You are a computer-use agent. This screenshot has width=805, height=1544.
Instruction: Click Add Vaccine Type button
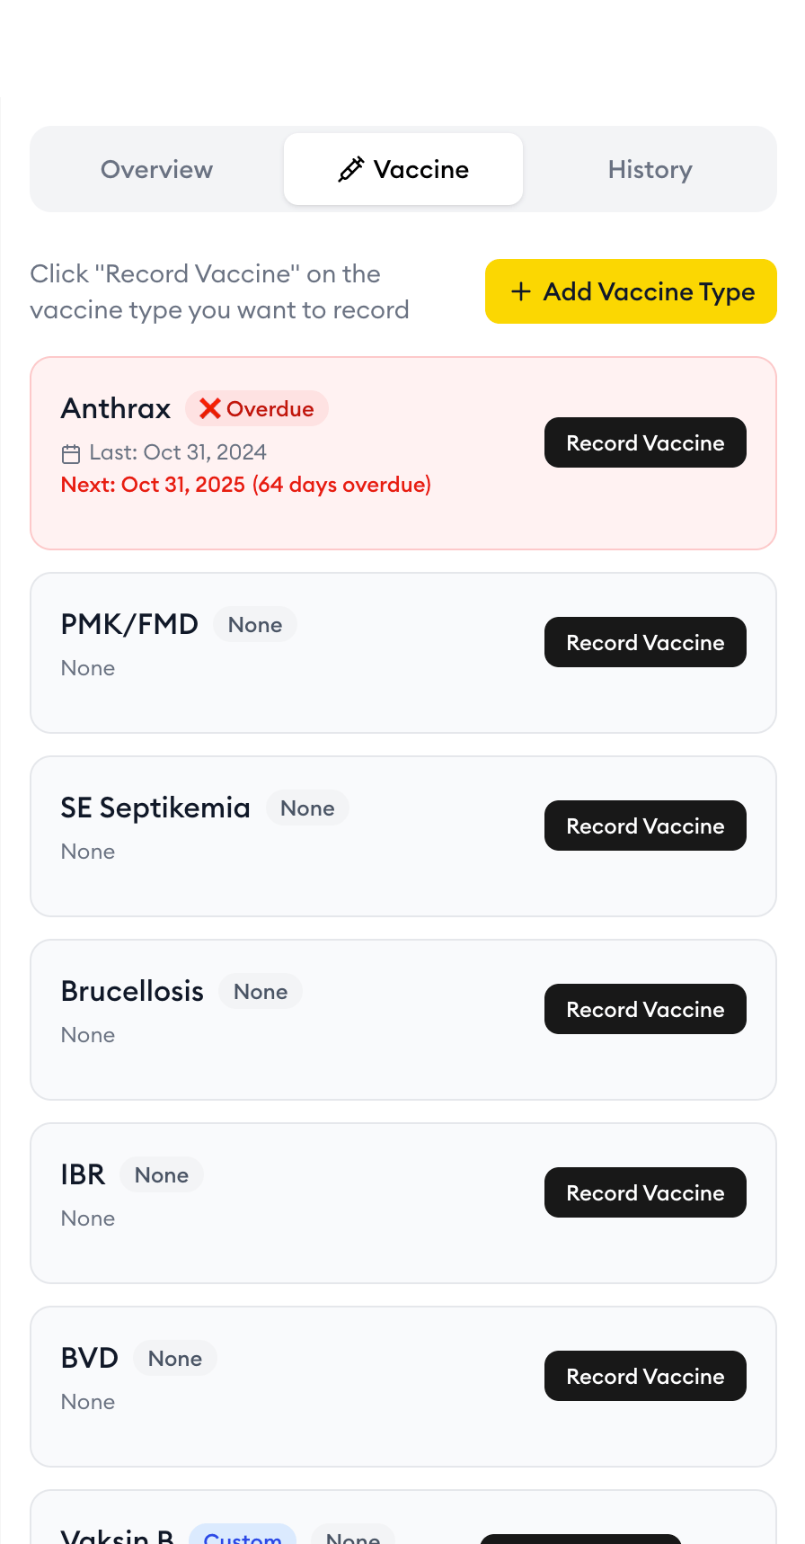(631, 291)
